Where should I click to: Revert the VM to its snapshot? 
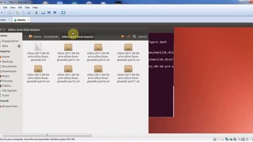[x=23, y=13]
